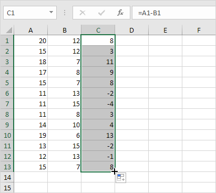Select row 6 header
Image resolution: width=216 pixels, height=193 pixels.
click(7, 93)
